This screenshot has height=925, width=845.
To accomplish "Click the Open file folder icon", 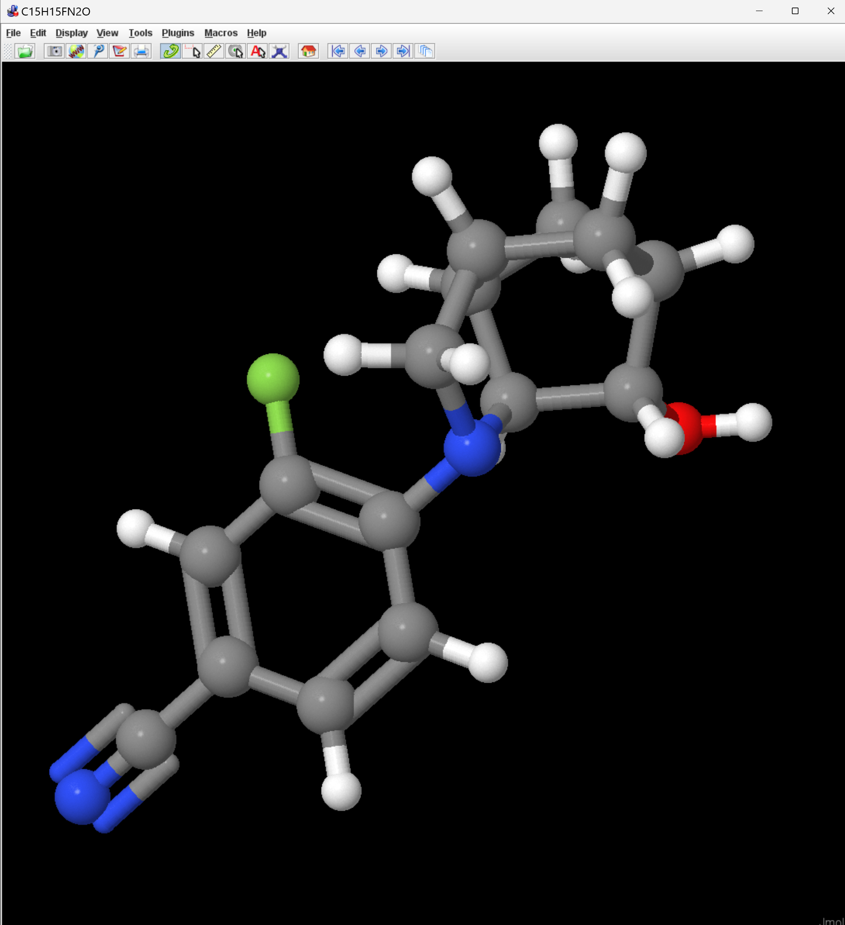I will pos(25,51).
